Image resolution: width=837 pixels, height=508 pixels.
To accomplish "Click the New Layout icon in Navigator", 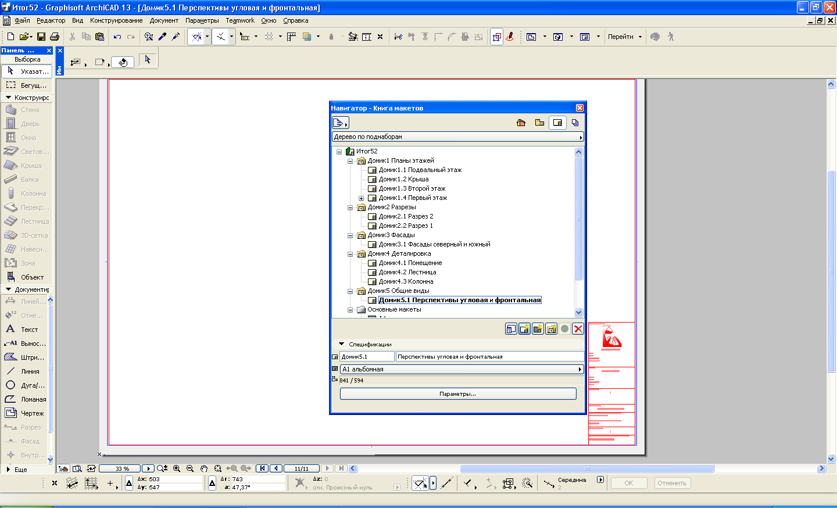I will click(x=524, y=329).
